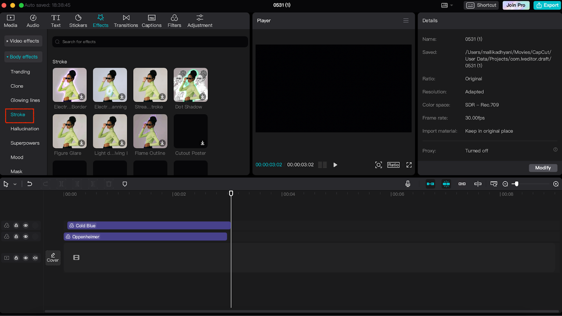This screenshot has height=316, width=562.
Task: Hide the Cold Blue track with eye icon
Action: [25, 225]
